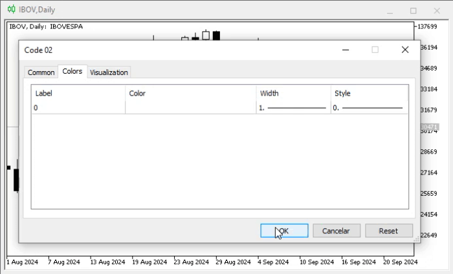The height and width of the screenshot is (274, 453).
Task: Open the Visualization tab
Action: (x=109, y=72)
